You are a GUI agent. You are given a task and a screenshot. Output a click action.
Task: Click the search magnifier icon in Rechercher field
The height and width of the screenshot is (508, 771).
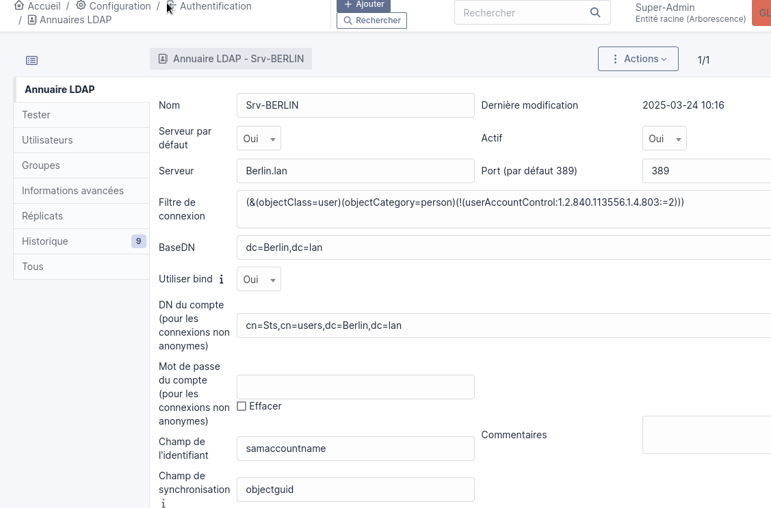pyautogui.click(x=596, y=12)
